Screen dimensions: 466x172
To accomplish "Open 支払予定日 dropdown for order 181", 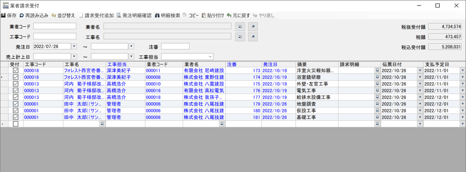I will tap(463, 117).
